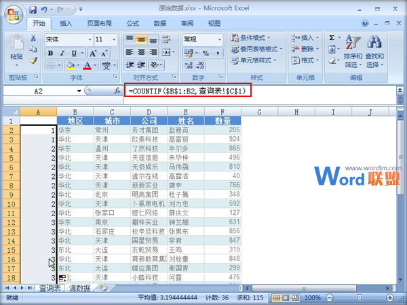Viewport: 407px width, 305px height.
Task: Apply red font color A
Action: 88,65
